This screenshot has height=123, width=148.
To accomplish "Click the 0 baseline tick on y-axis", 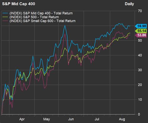I will click(139, 114).
